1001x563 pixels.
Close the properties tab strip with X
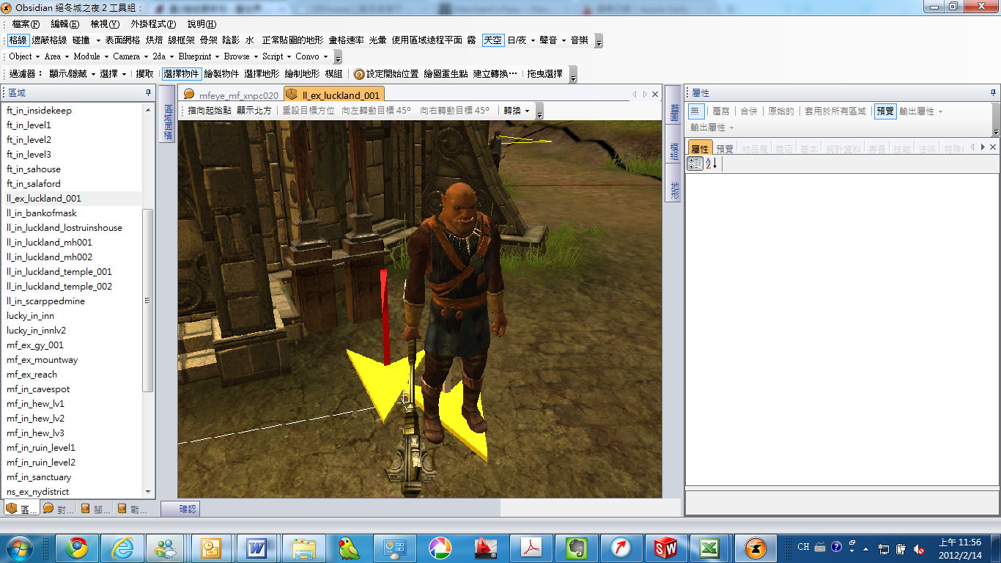click(993, 147)
